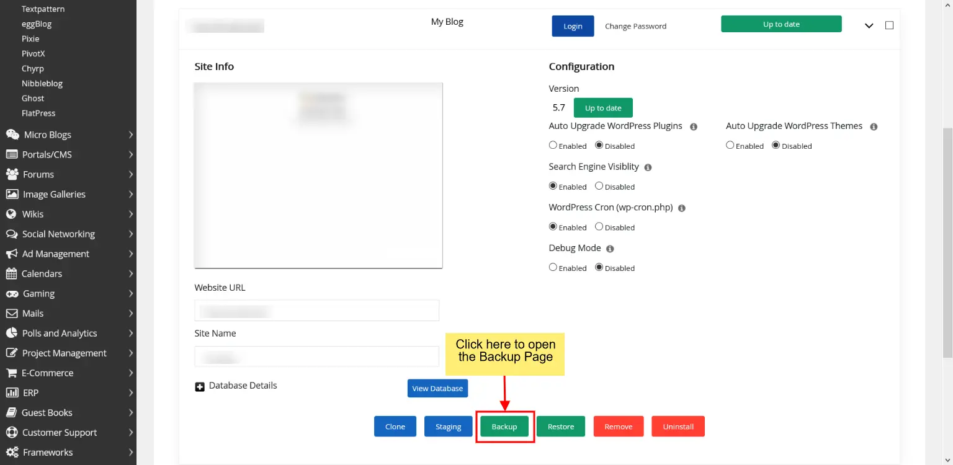Select Ghost from the sidebar list
This screenshot has width=953, height=465.
click(32, 98)
